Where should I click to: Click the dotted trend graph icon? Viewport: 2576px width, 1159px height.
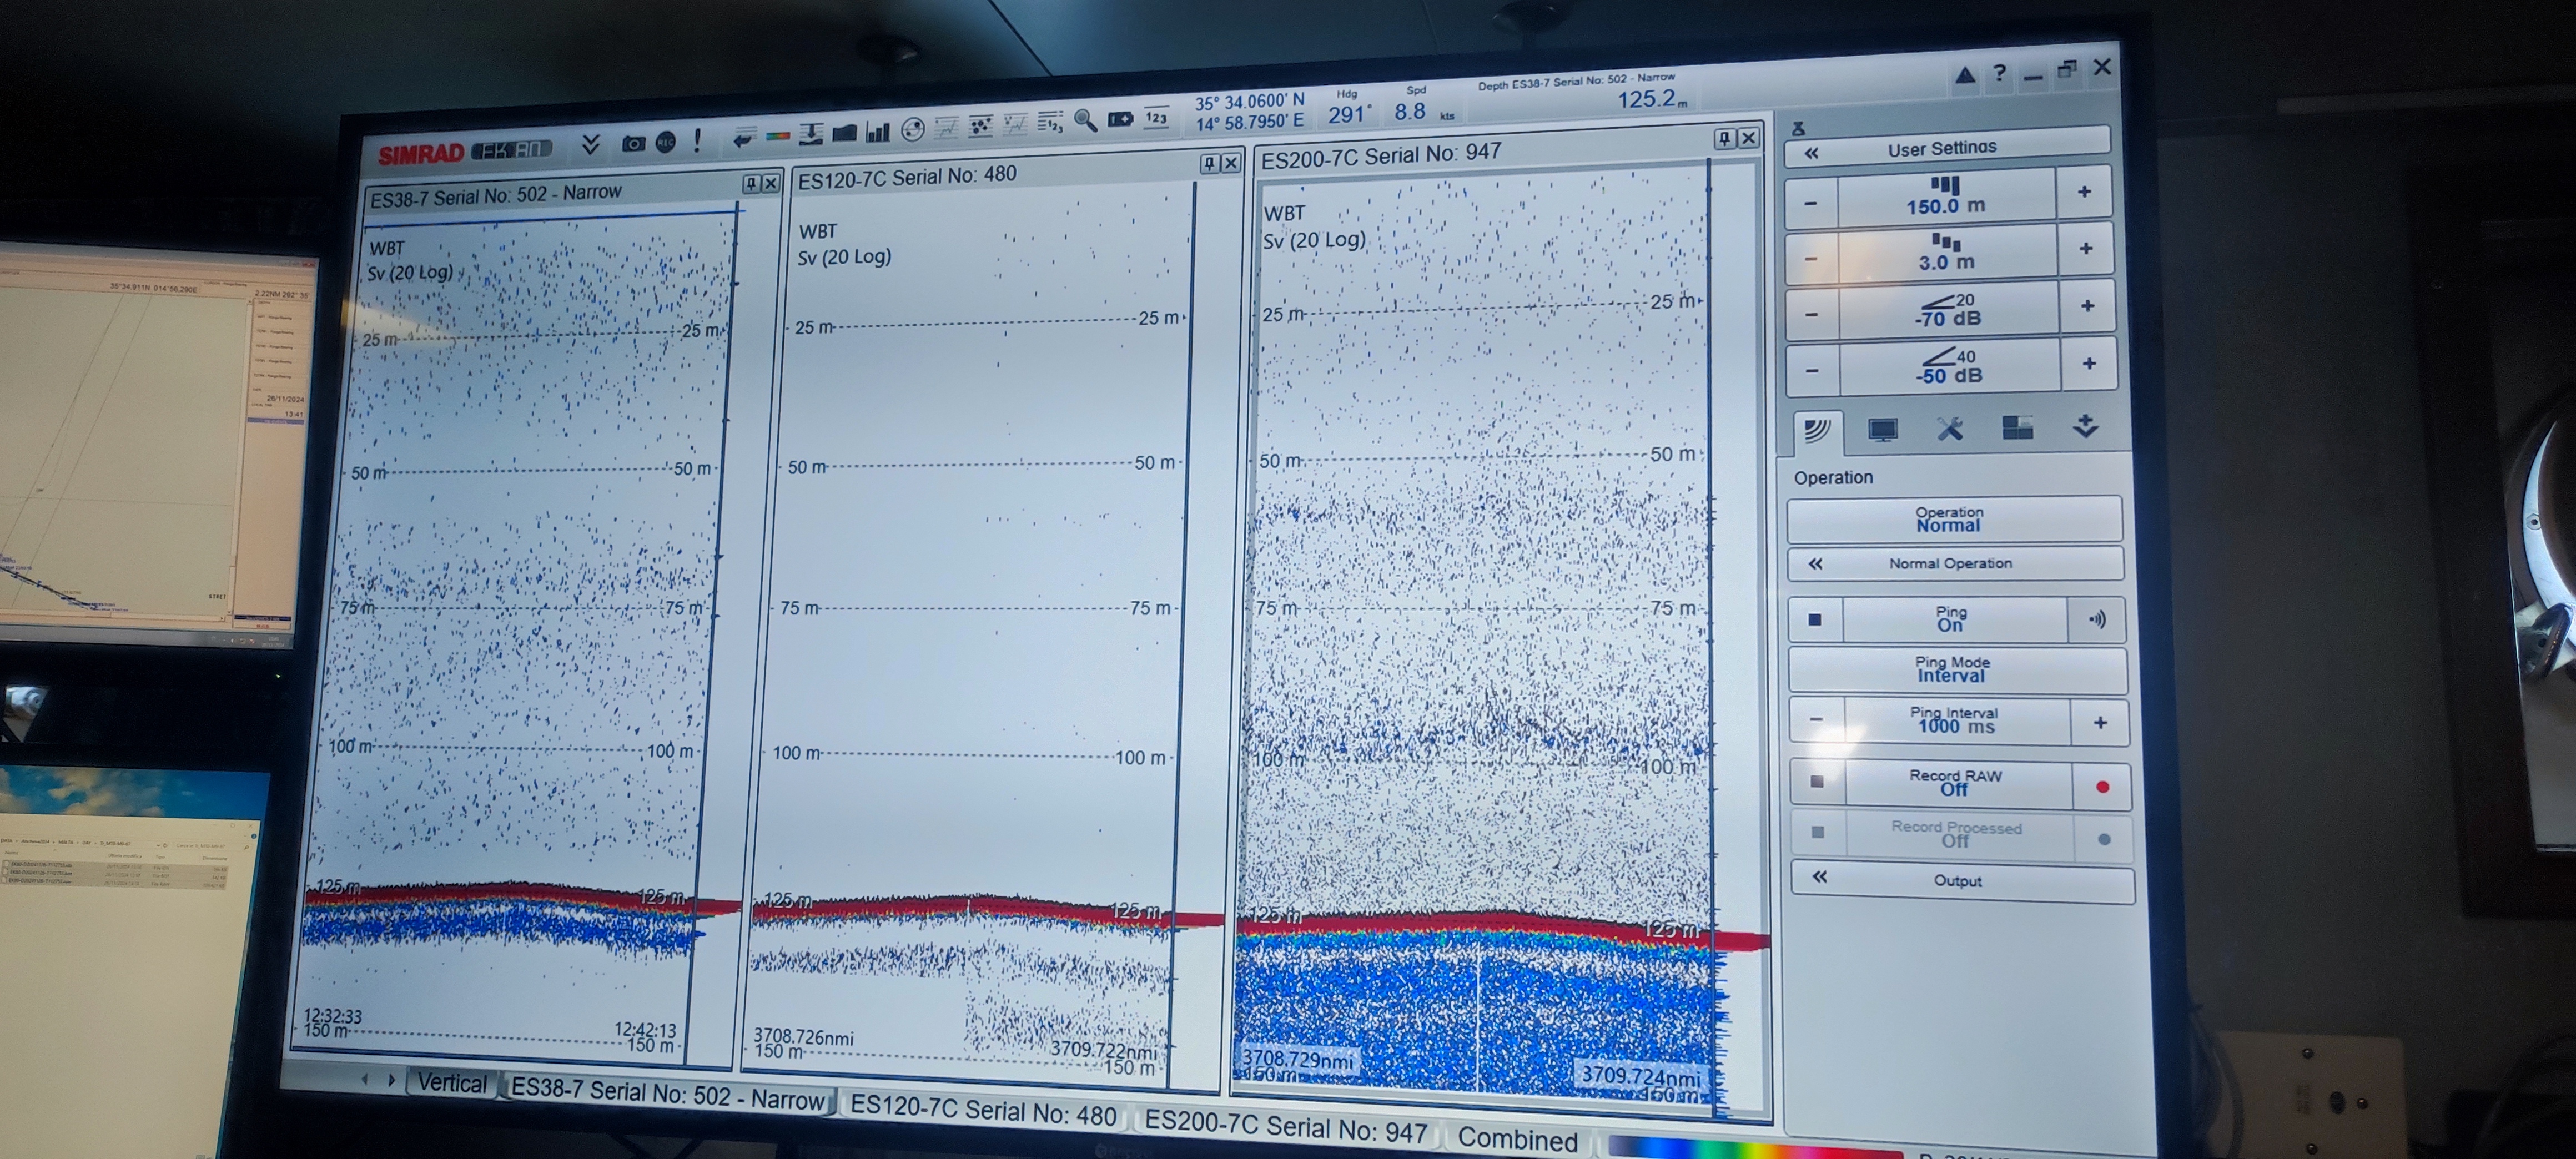pos(1015,124)
